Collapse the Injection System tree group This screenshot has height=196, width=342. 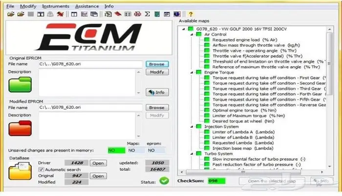click(x=193, y=126)
